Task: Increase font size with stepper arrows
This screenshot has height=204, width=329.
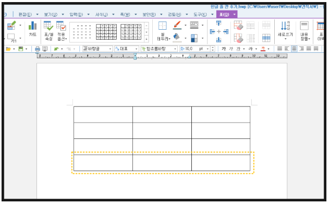Action: [x=213, y=47]
